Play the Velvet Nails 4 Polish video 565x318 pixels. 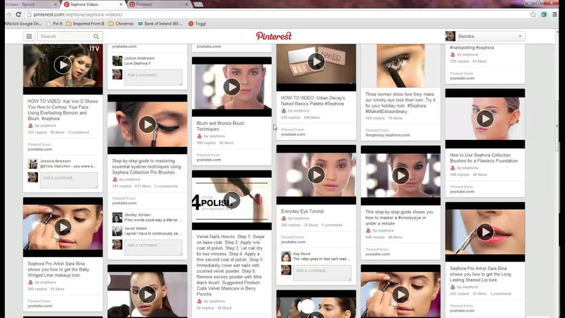tap(232, 201)
